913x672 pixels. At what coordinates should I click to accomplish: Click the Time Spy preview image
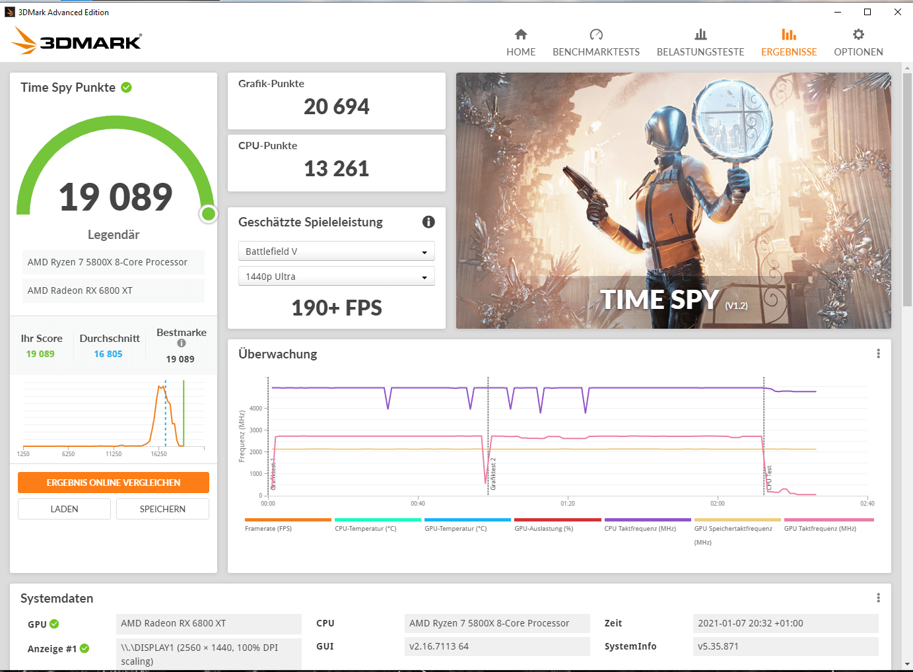(673, 201)
